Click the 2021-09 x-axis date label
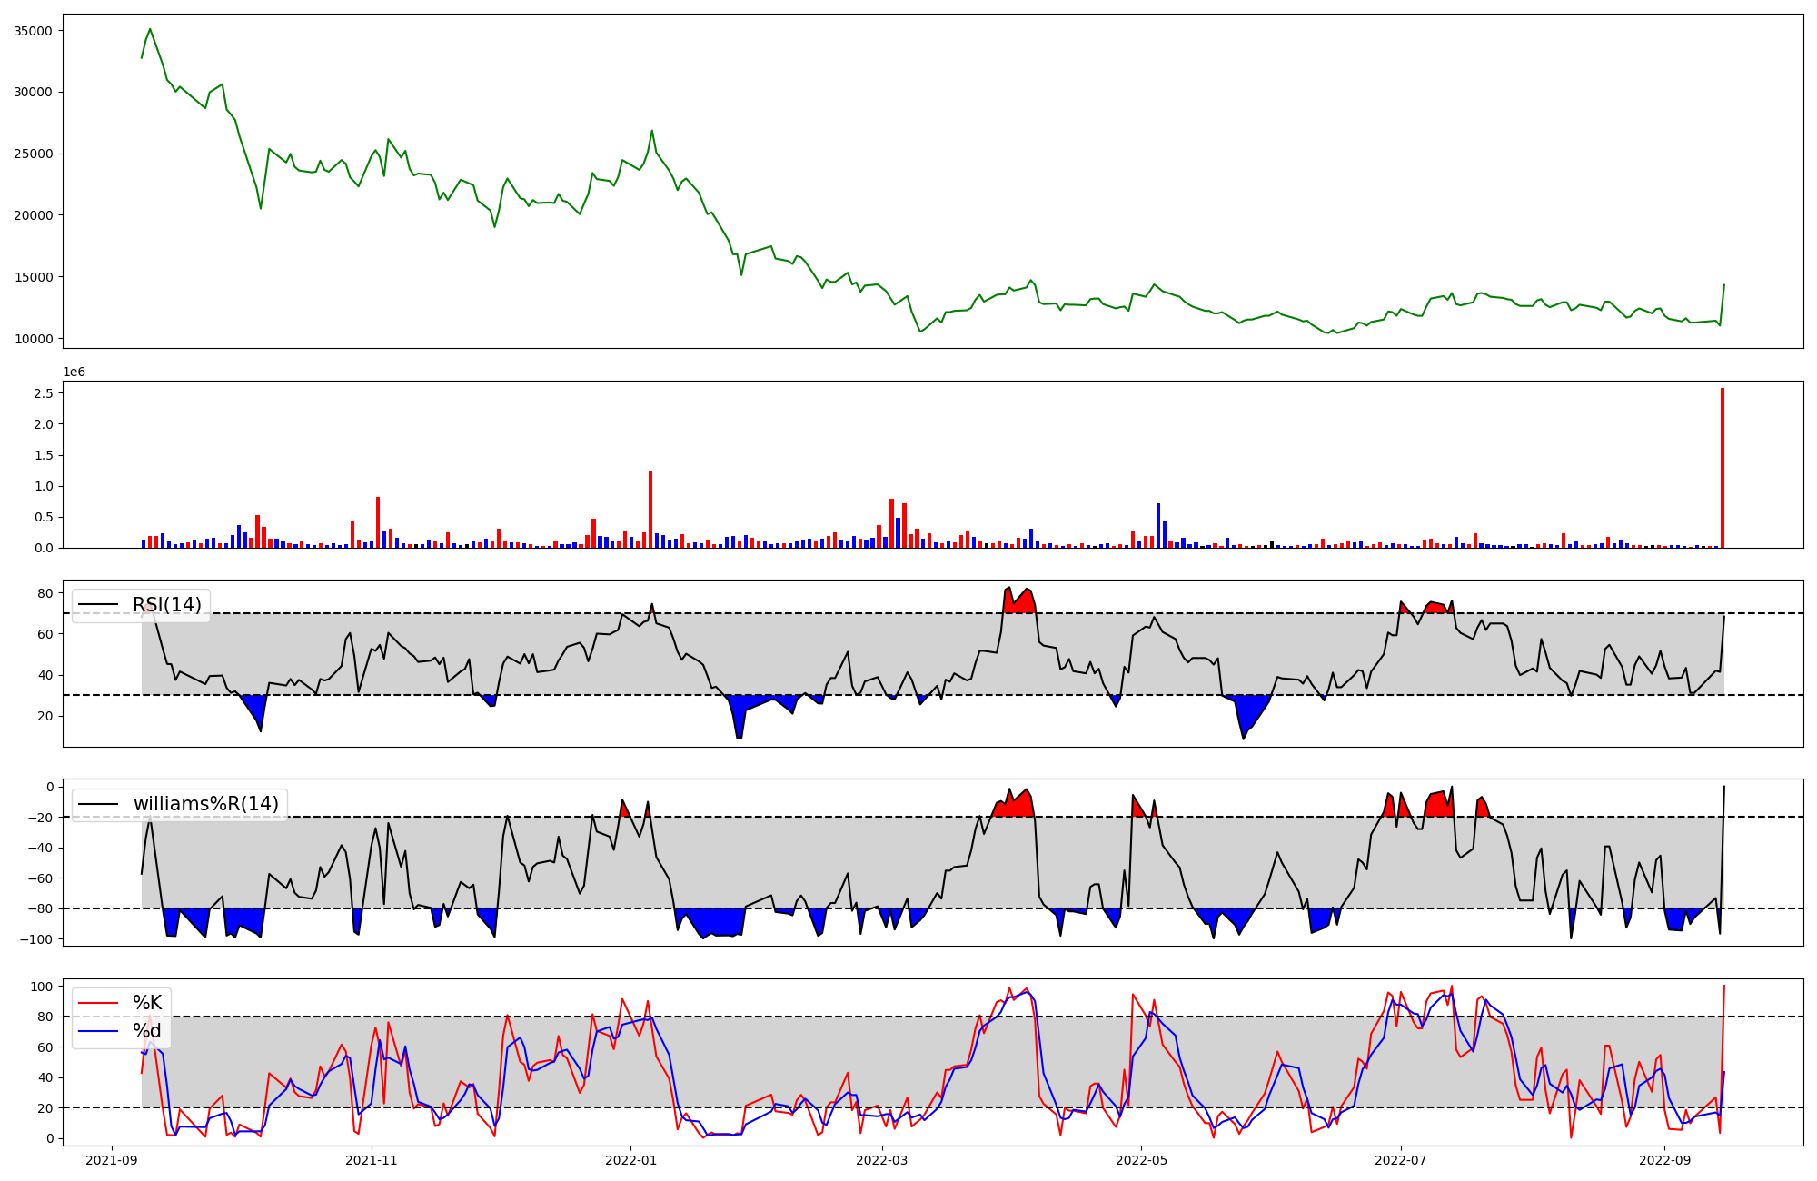The height and width of the screenshot is (1181, 1817). pos(112,1160)
